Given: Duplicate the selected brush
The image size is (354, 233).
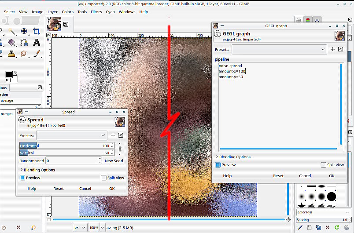Looking at the screenshot, I should pyautogui.click(x=318, y=227).
